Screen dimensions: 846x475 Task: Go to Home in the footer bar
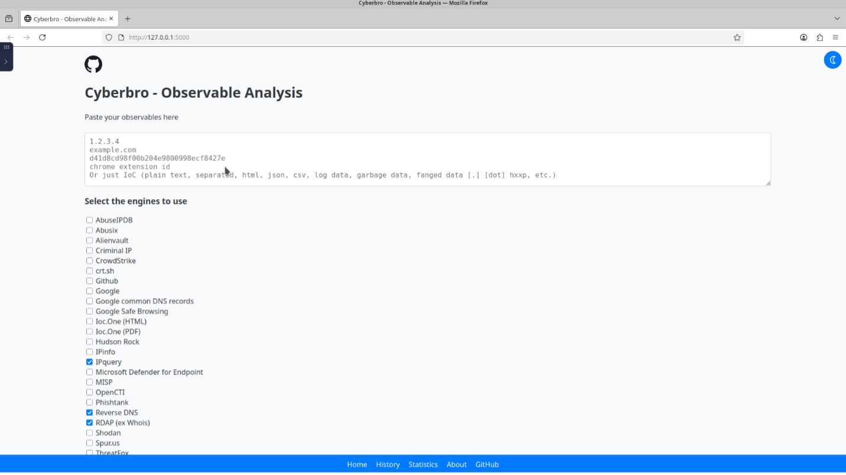(x=357, y=464)
